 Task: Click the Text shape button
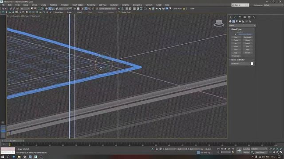click(x=236, y=49)
